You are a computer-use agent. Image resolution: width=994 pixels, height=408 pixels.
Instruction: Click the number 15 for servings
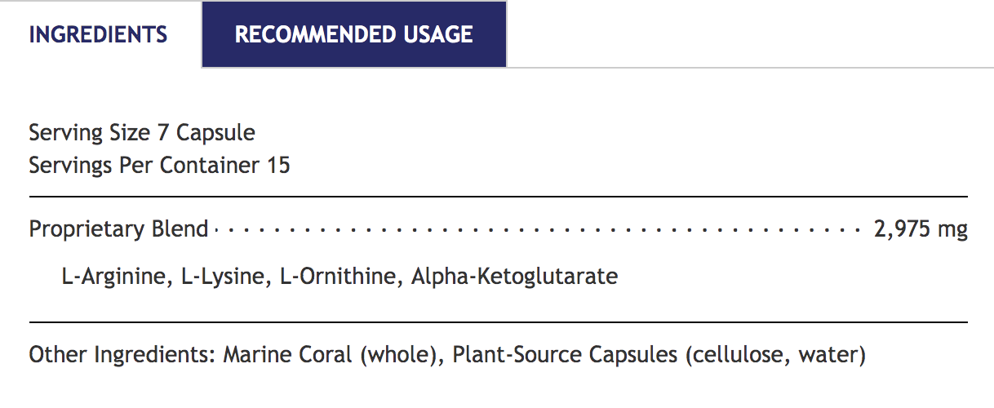click(278, 165)
